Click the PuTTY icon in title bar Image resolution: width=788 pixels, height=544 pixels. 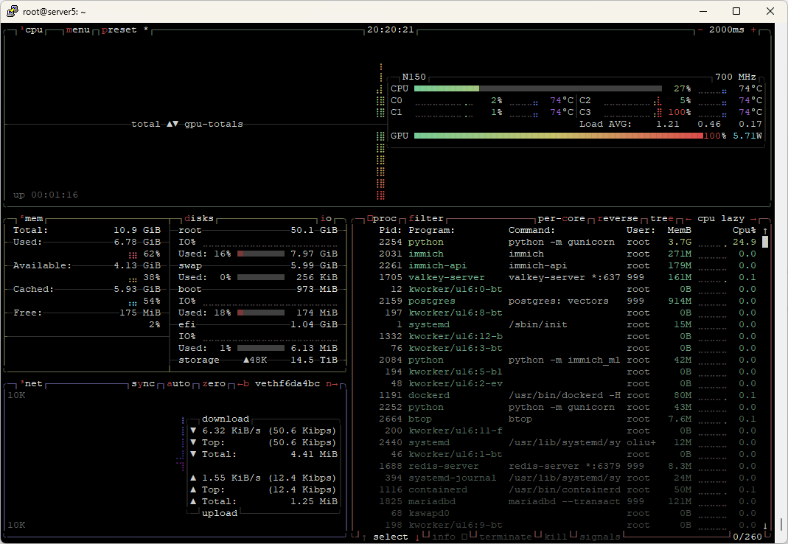tap(13, 11)
